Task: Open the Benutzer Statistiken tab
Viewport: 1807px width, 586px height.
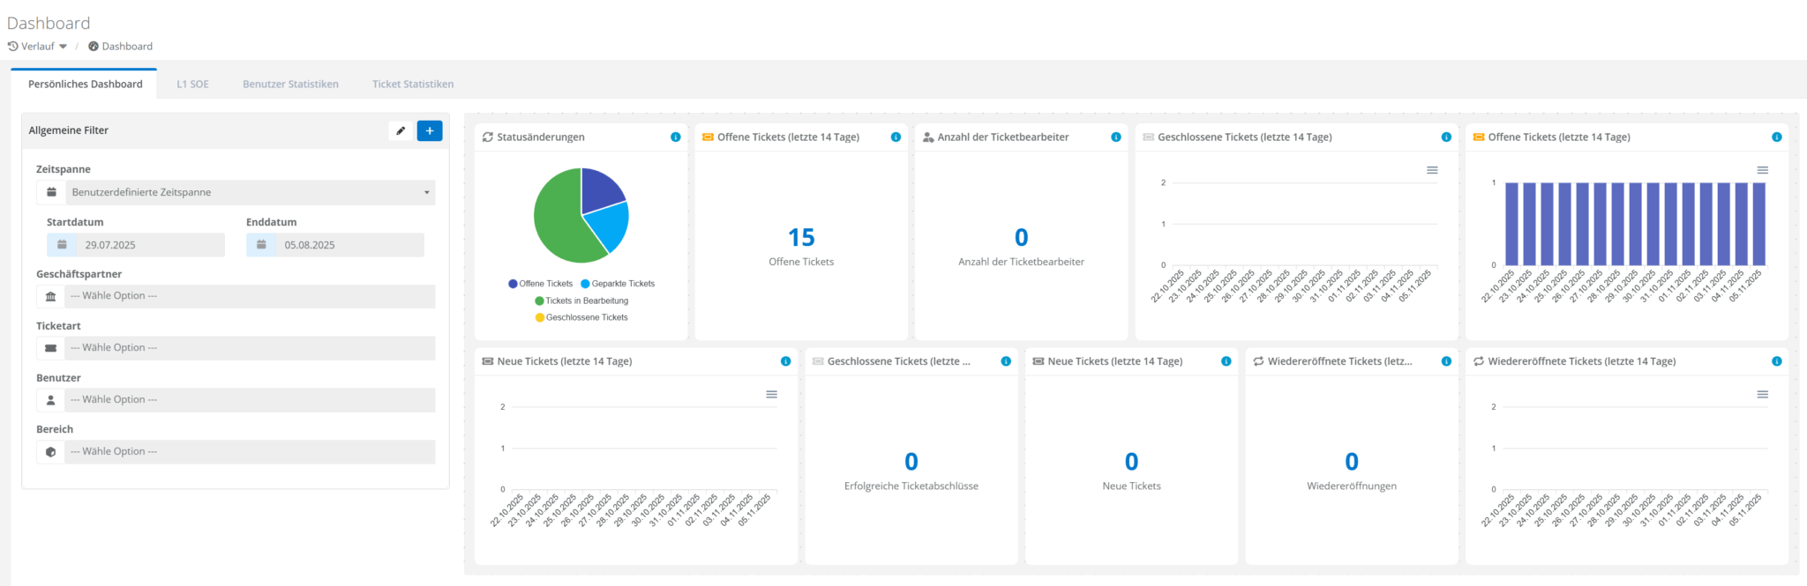Action: point(290,84)
